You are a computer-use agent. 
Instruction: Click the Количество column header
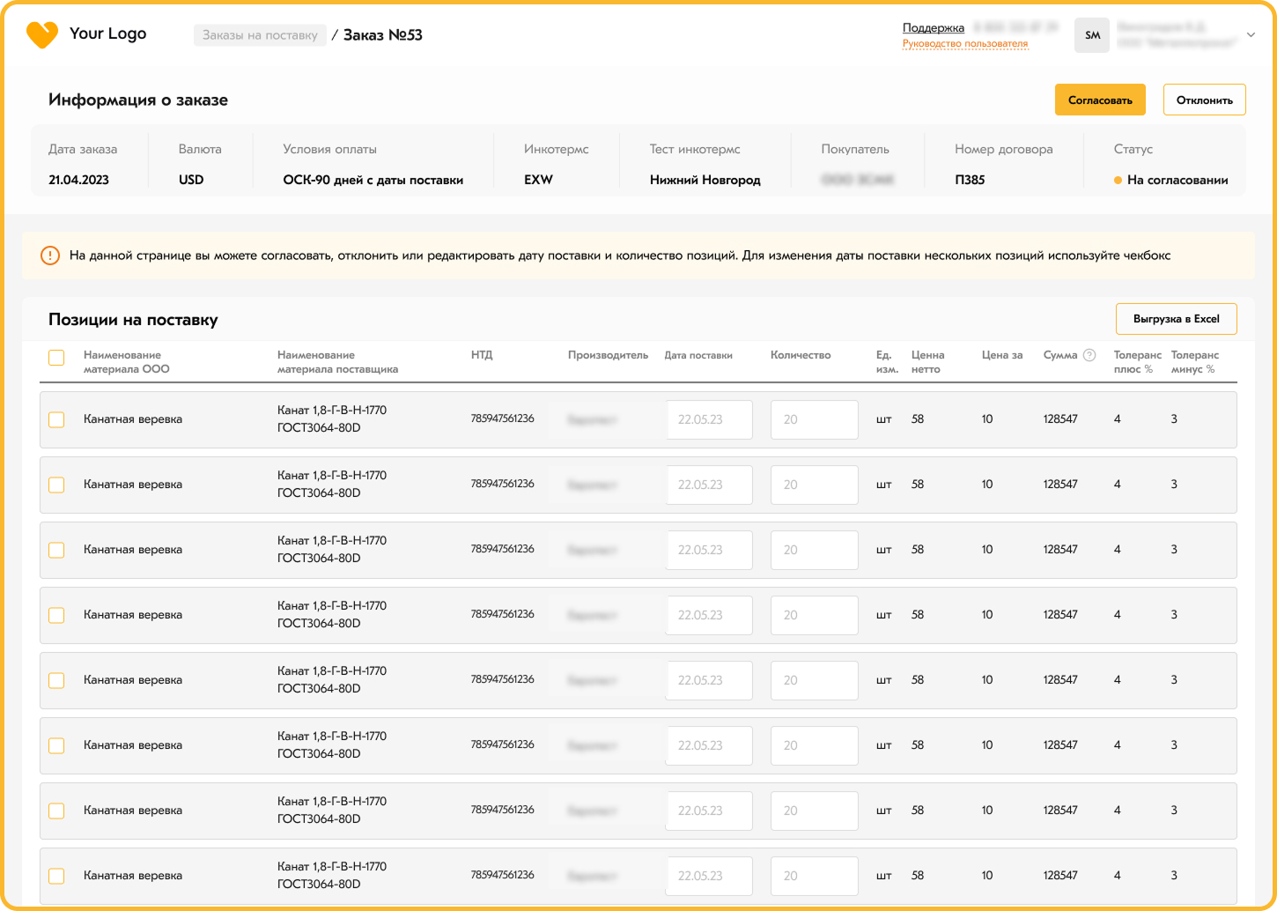tap(801, 355)
